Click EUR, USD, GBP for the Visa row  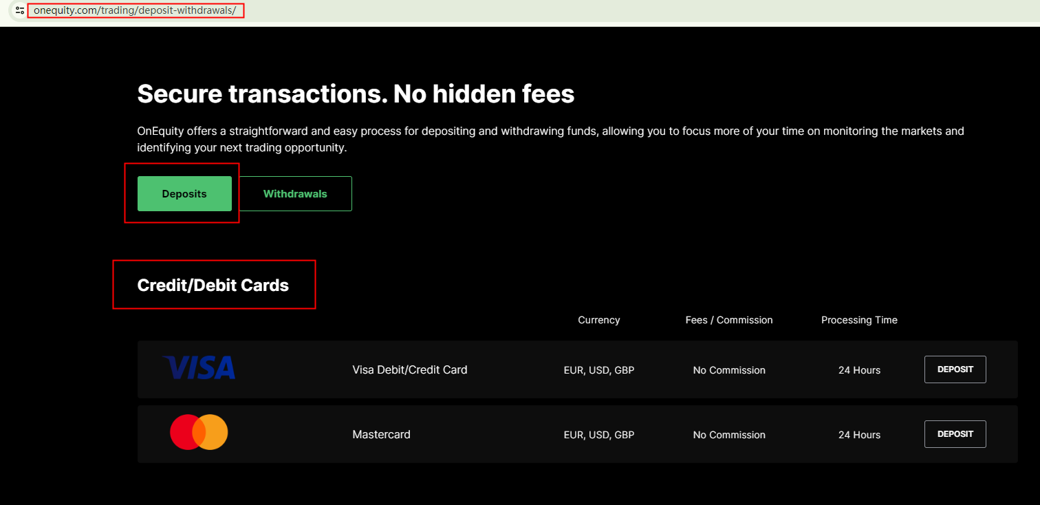[x=598, y=369]
